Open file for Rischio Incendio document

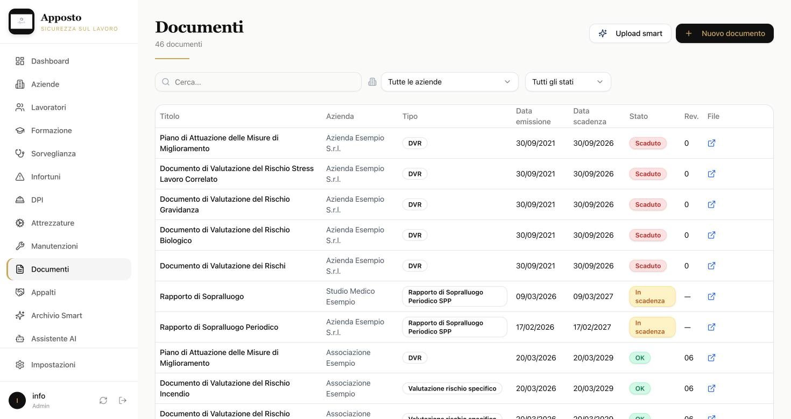[711, 388]
